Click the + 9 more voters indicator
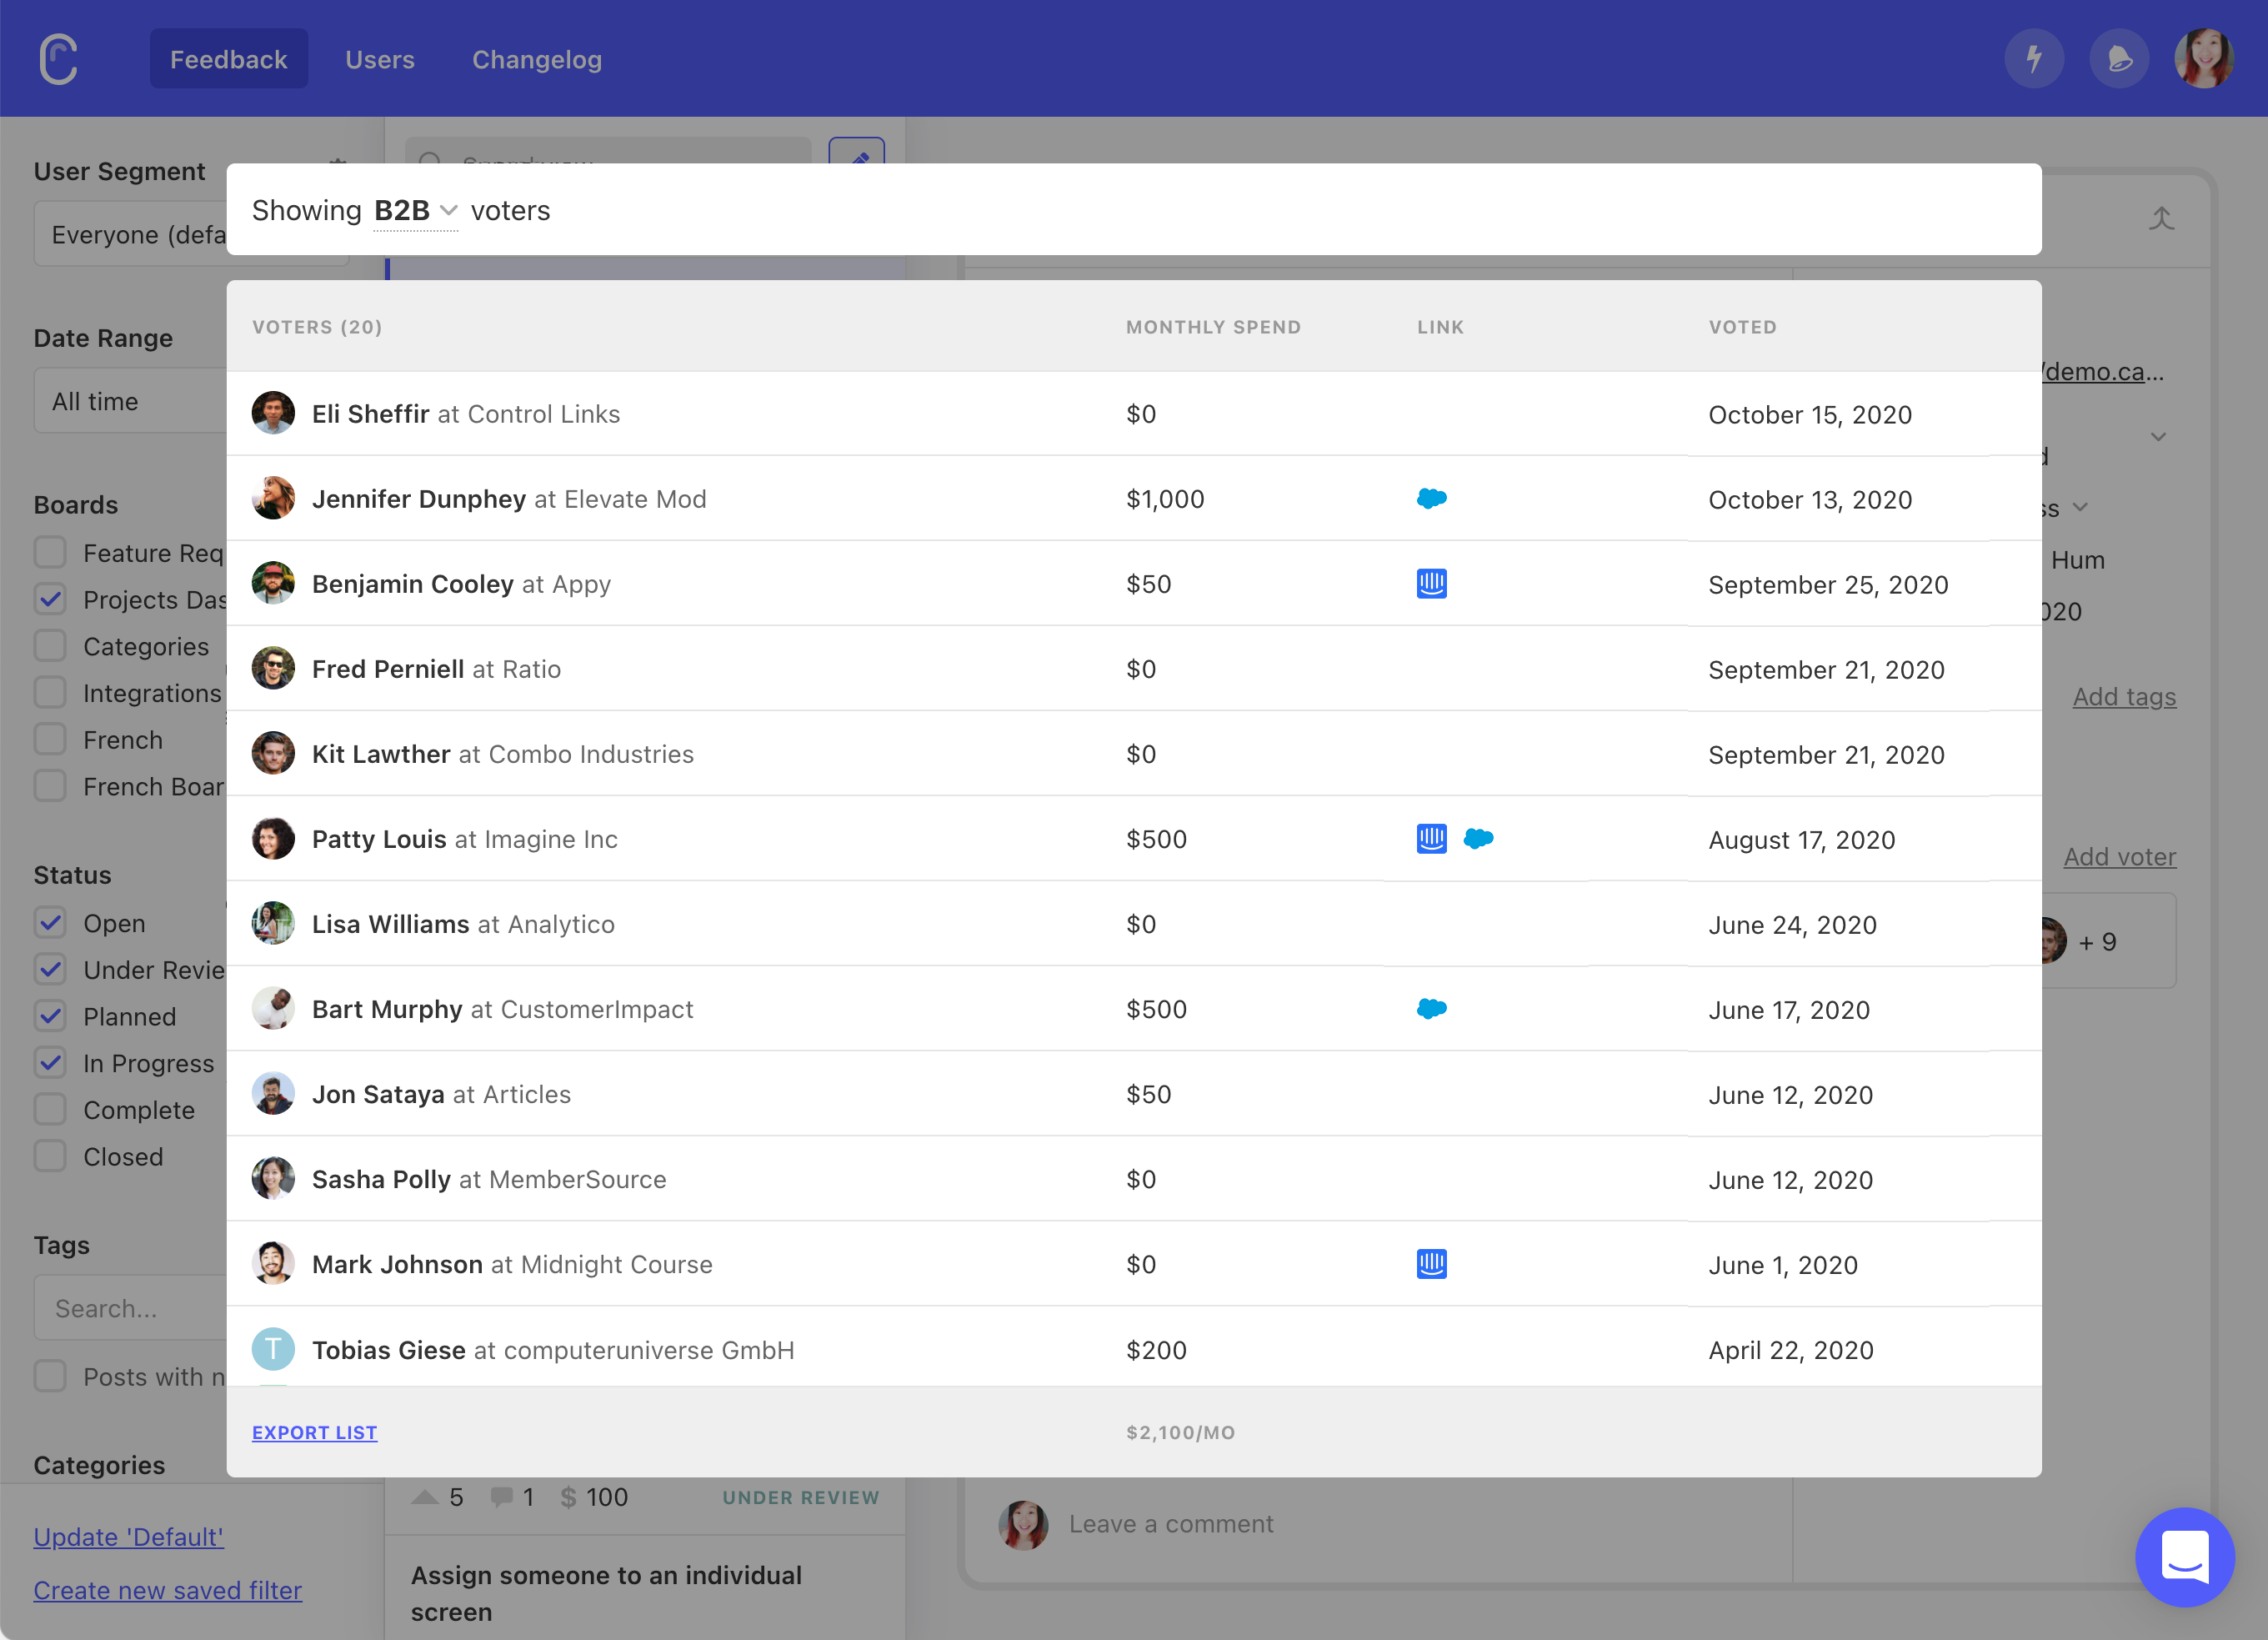 [x=2097, y=941]
